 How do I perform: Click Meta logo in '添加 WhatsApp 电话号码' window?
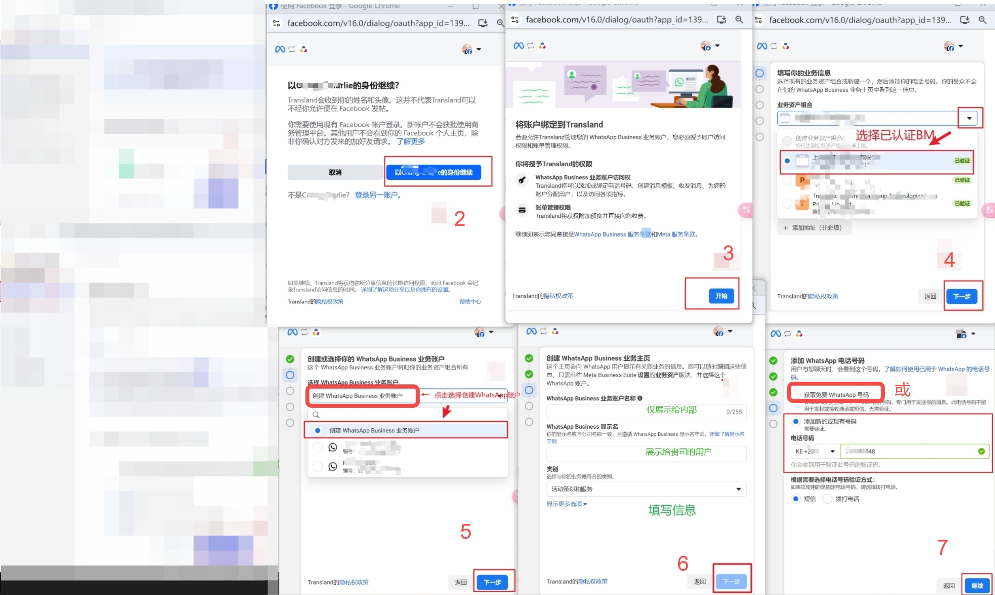(x=776, y=334)
